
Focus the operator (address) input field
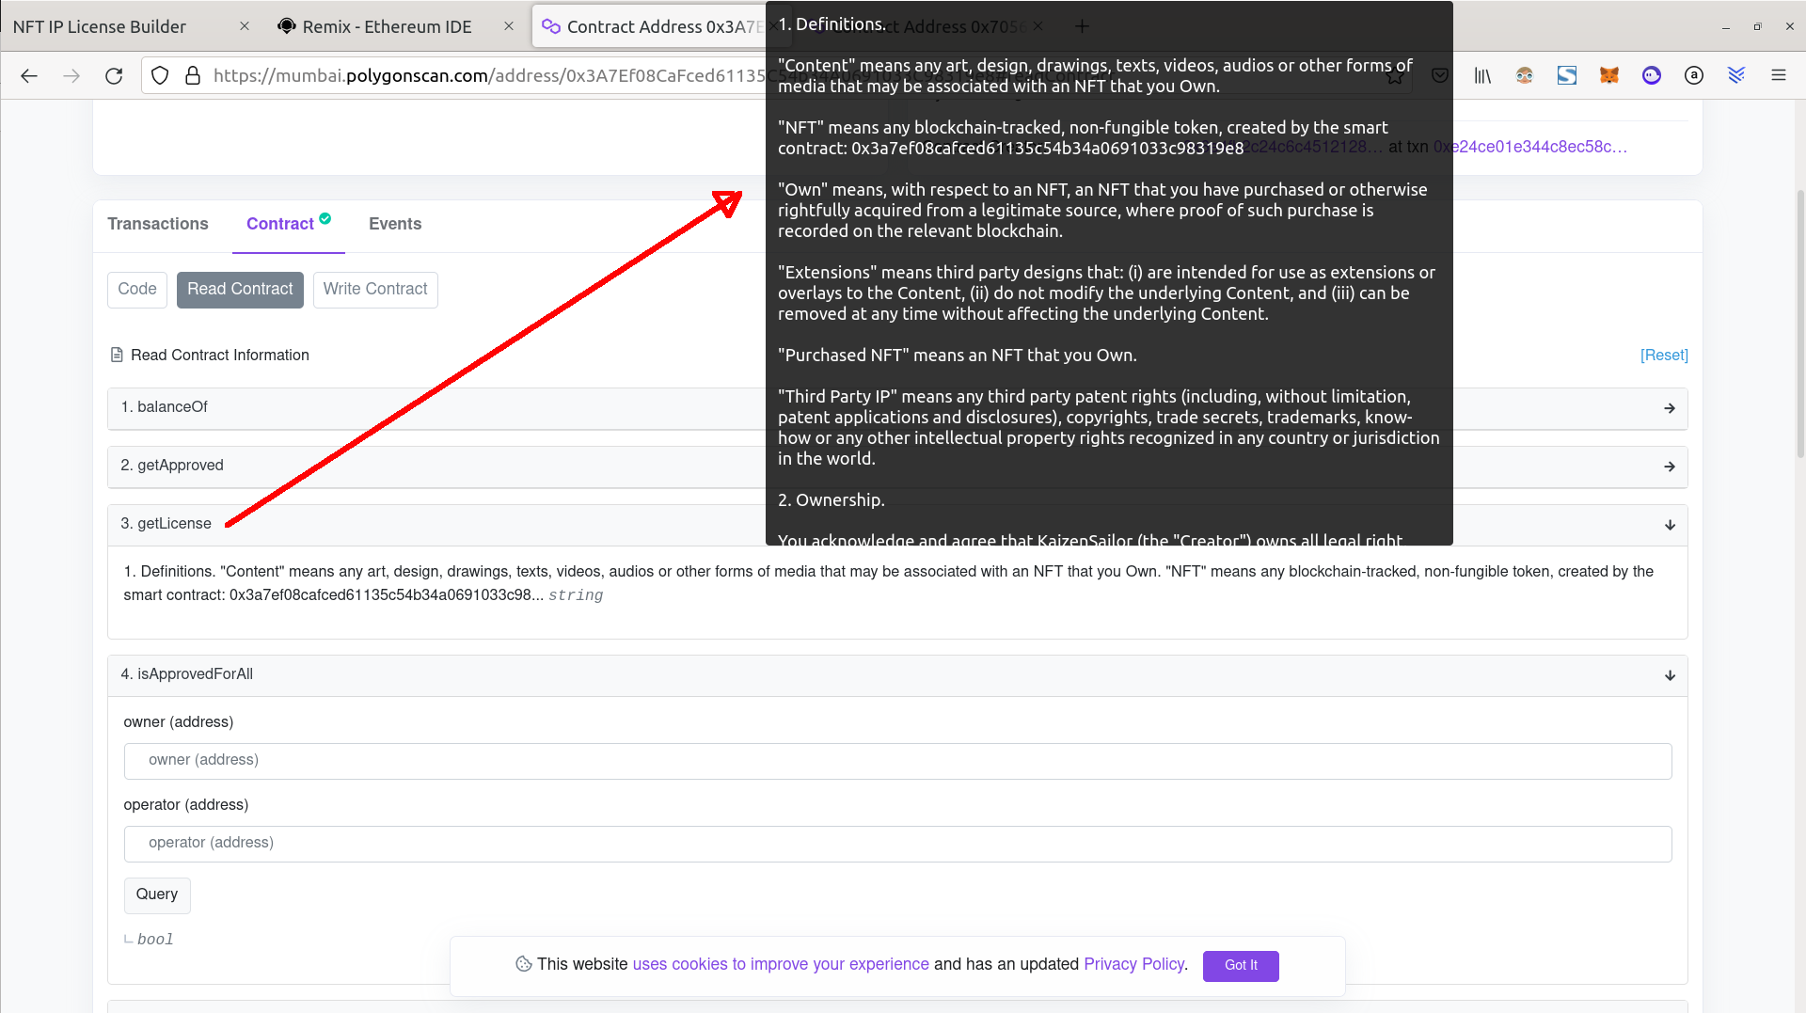point(897,844)
